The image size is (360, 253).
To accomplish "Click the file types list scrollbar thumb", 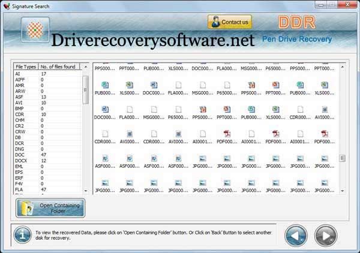I will [85, 90].
